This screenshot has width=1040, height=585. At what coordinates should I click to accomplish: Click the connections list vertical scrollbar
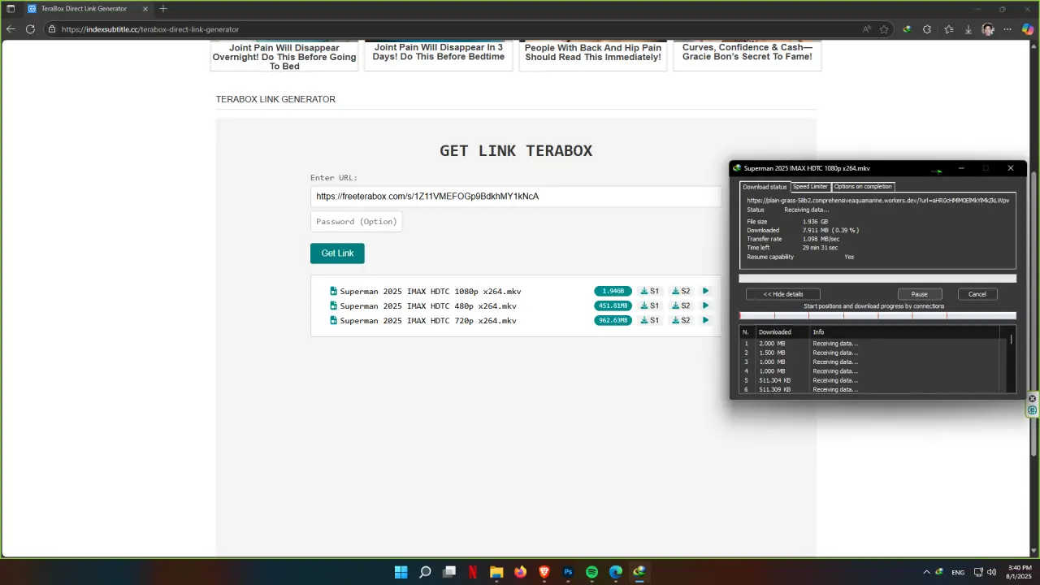1012,360
